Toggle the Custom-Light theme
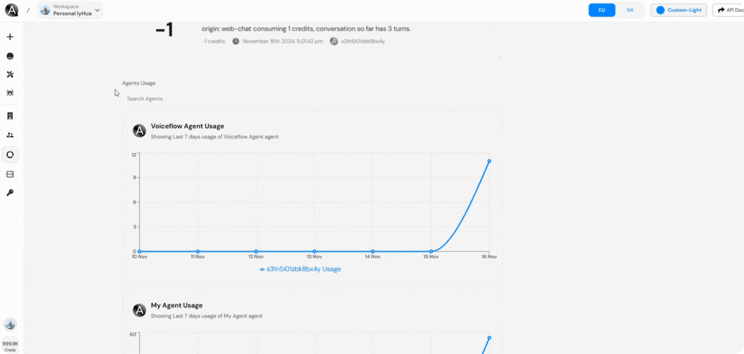 pos(679,10)
